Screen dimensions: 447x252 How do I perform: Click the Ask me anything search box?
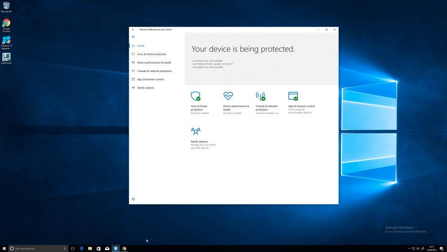coord(38,249)
